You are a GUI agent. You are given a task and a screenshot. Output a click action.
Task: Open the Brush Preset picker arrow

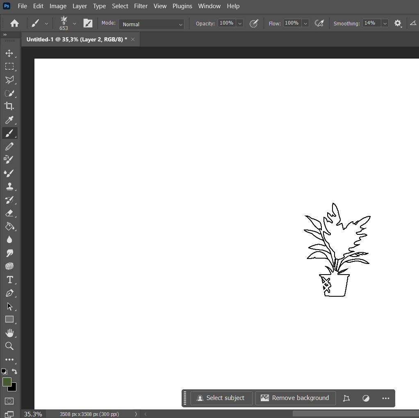coord(74,23)
